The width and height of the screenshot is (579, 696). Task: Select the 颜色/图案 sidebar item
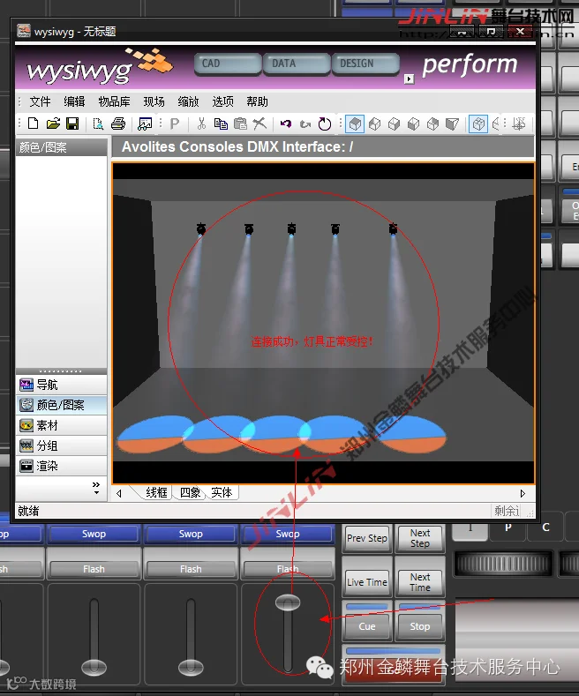tap(61, 405)
